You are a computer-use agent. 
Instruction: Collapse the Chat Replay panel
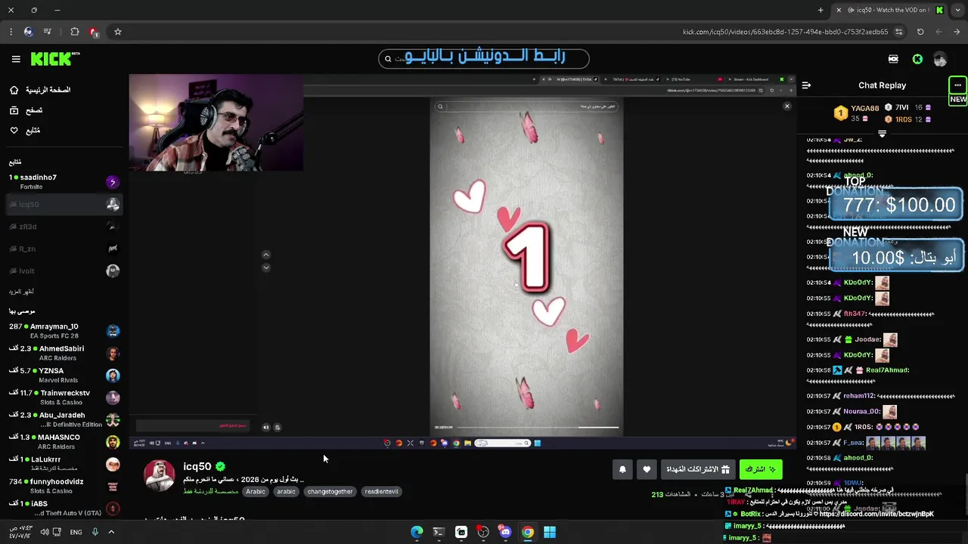point(806,85)
